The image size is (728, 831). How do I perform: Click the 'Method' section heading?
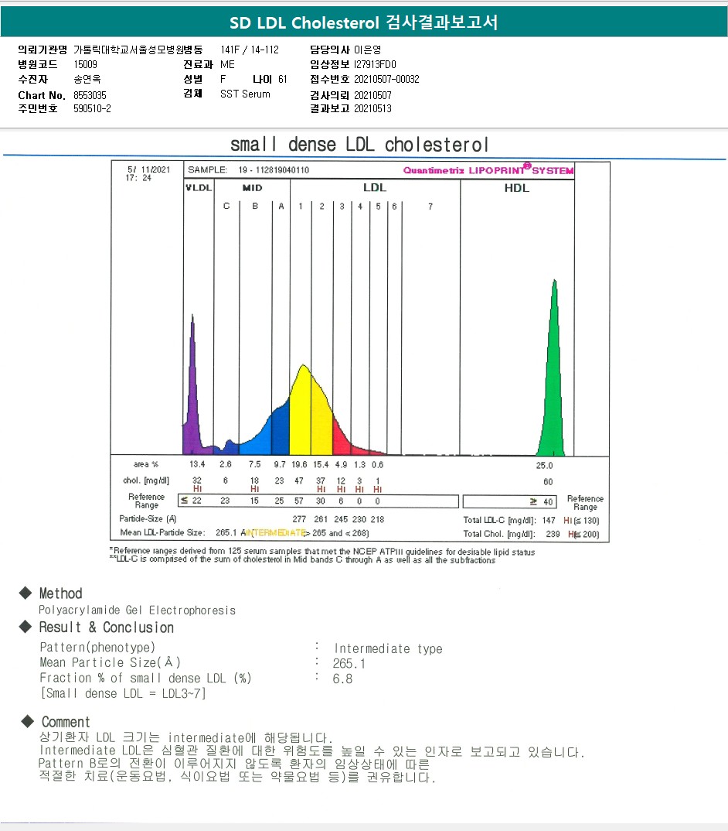[61, 593]
